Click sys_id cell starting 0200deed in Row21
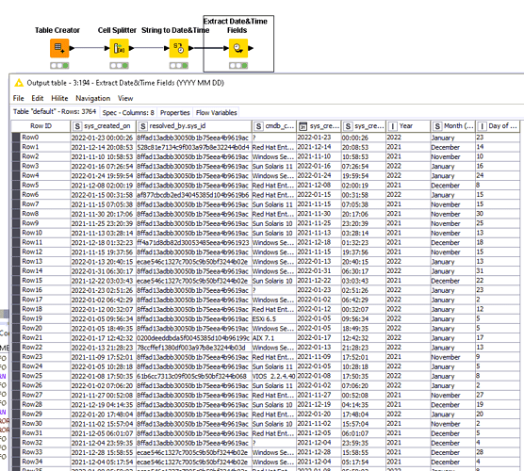524x471 pixels. click(x=194, y=338)
